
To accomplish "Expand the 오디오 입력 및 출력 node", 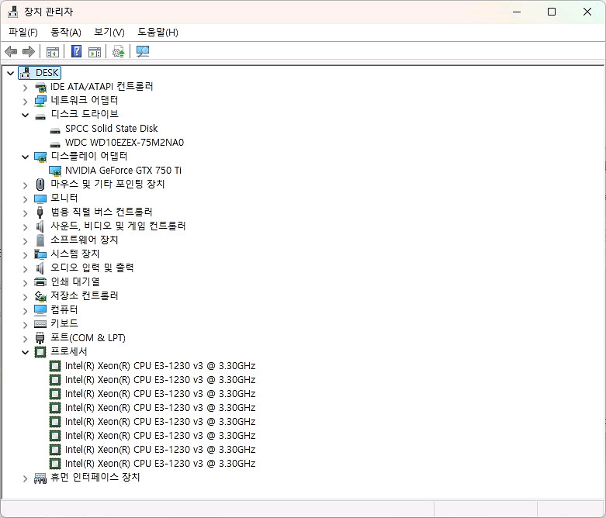I will (25, 269).
